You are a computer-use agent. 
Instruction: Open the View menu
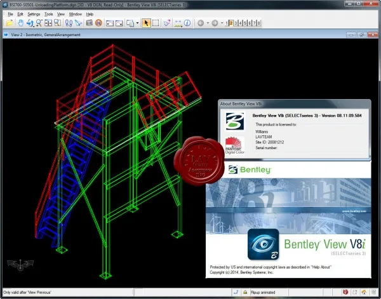[61, 14]
